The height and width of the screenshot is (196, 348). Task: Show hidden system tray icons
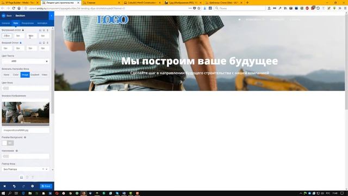[301, 193]
